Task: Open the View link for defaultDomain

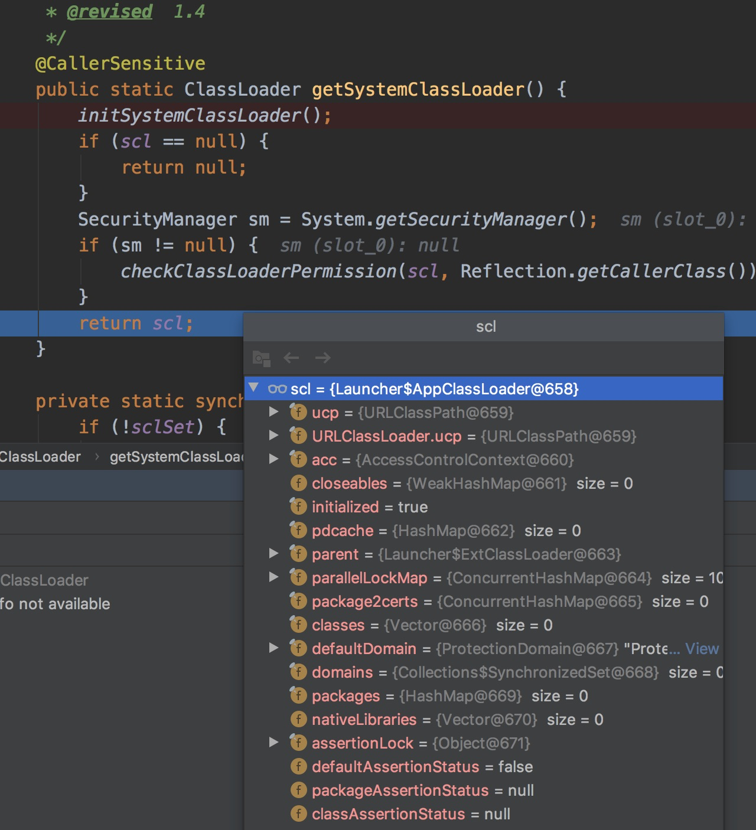Action: click(702, 649)
